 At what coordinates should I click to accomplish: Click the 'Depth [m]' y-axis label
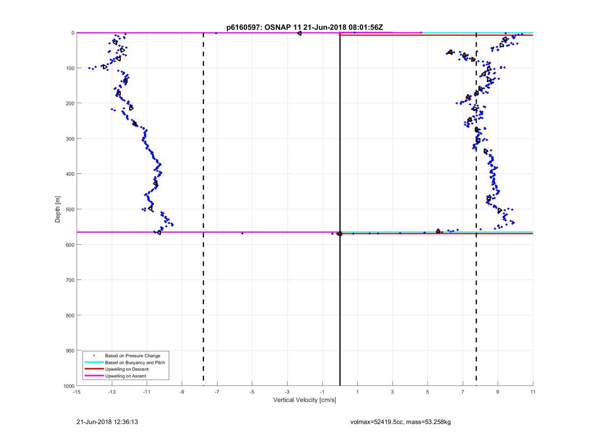coord(58,209)
